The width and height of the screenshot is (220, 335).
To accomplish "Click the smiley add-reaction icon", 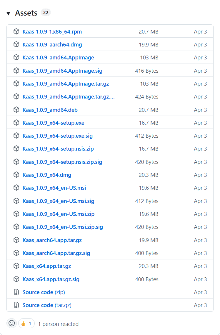I will 12,324.
